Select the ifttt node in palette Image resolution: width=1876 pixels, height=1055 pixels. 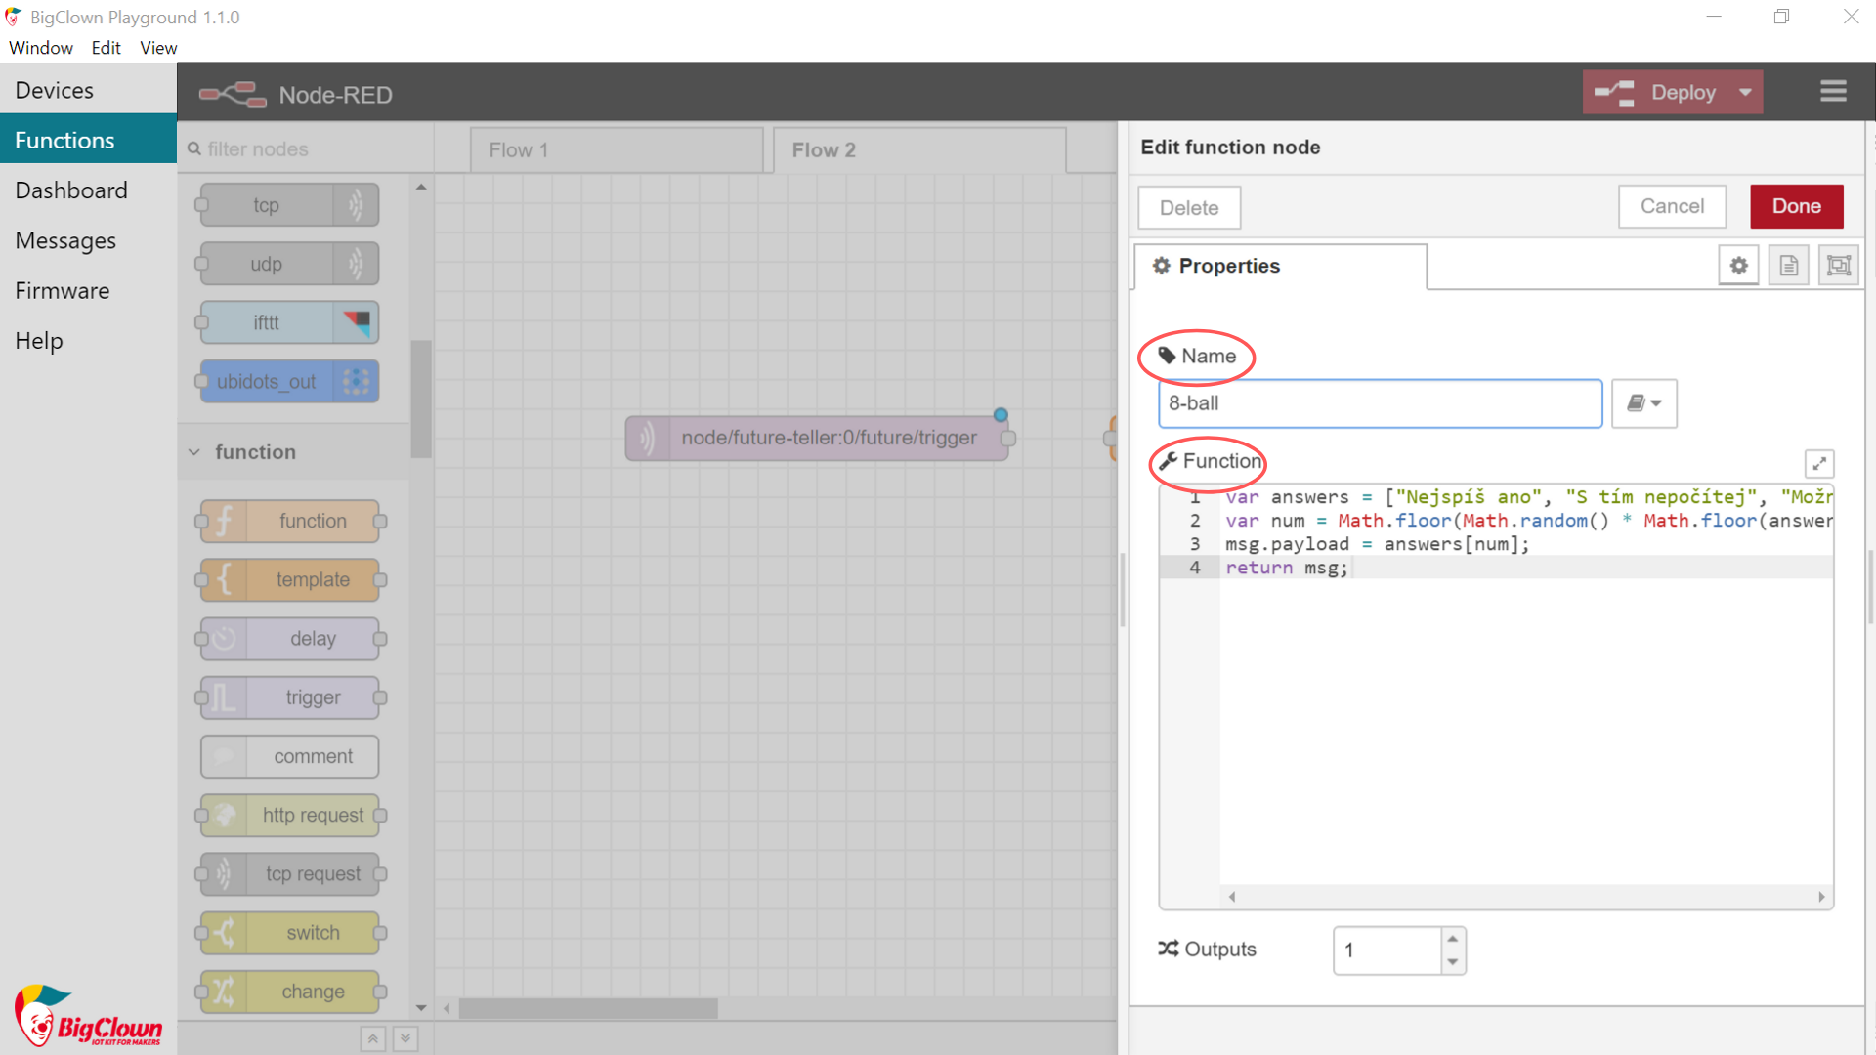[x=289, y=322]
